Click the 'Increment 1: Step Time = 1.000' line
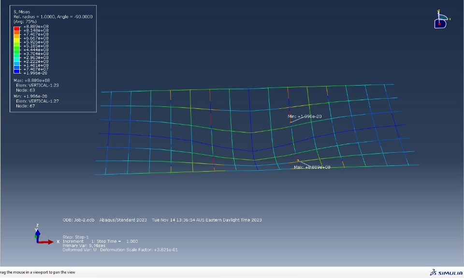 tap(100, 241)
